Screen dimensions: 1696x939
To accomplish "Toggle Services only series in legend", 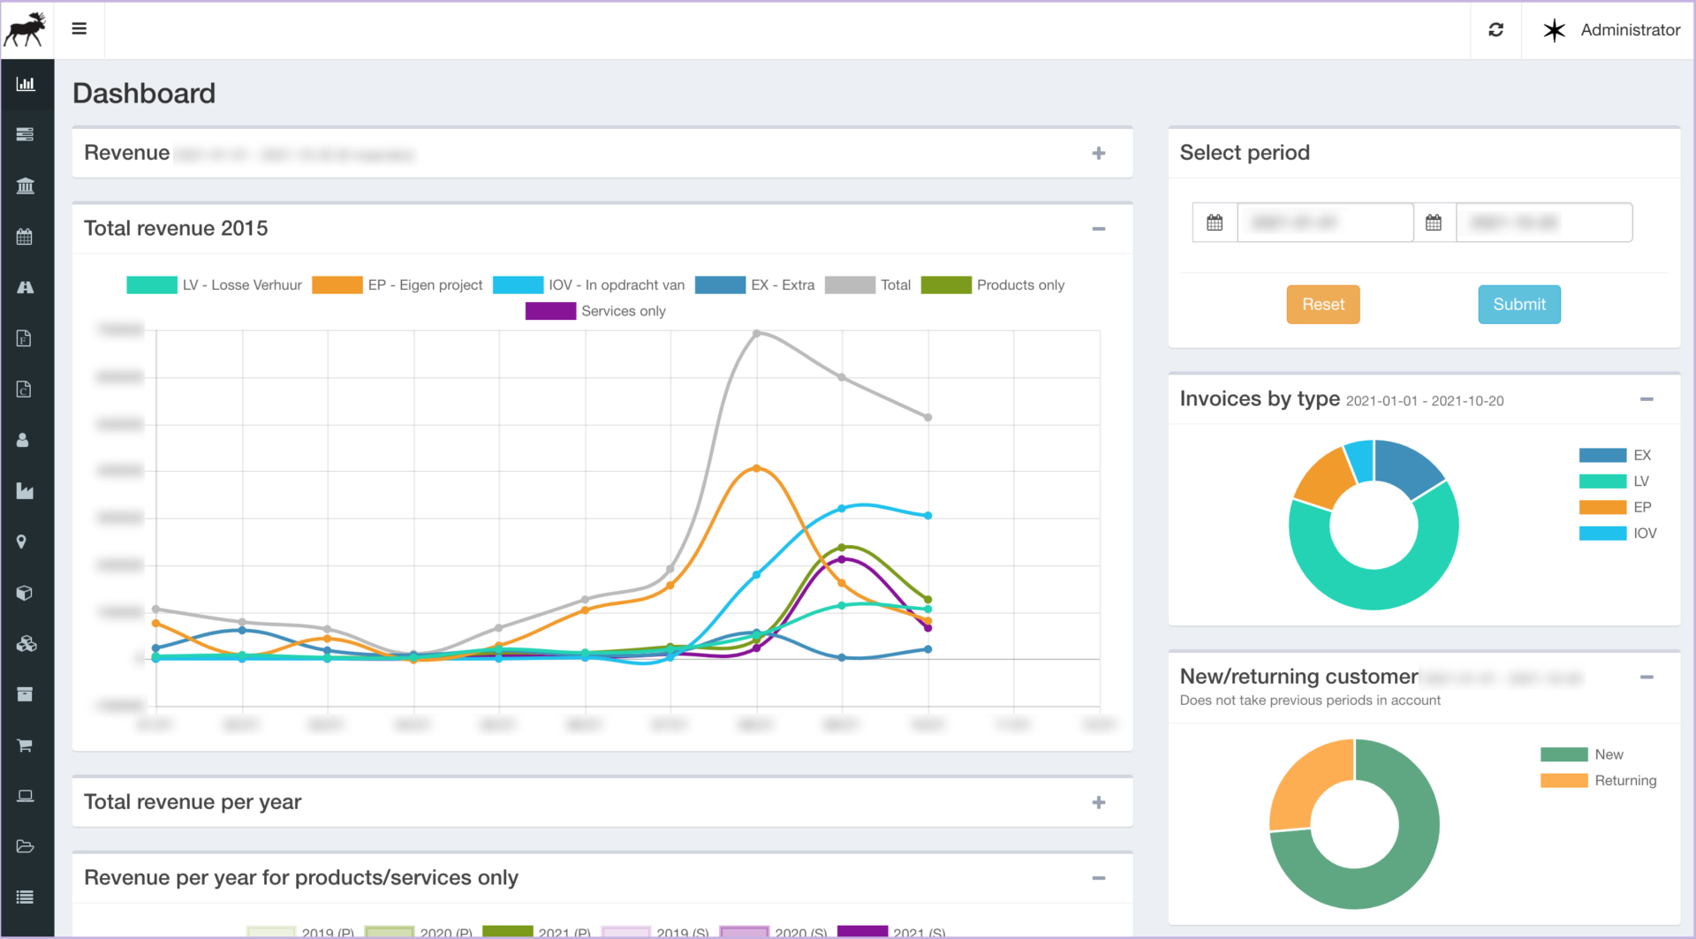I will coord(595,311).
